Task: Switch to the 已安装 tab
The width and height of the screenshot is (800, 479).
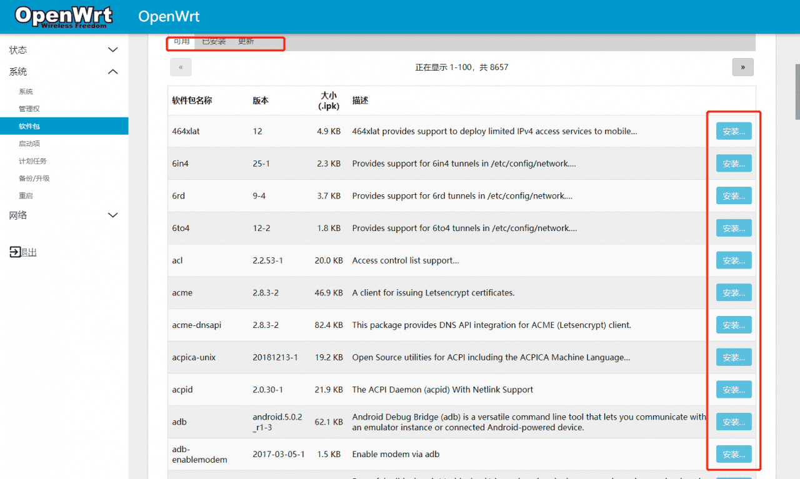Action: pos(214,41)
